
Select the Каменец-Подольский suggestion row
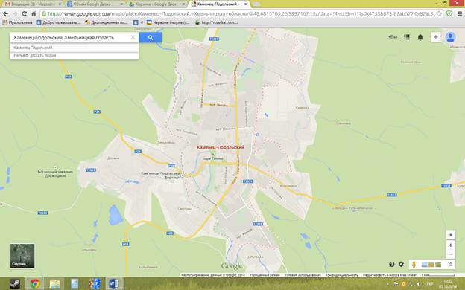74,48
